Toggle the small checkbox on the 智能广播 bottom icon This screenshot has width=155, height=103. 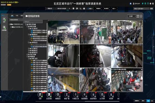click(69, 96)
